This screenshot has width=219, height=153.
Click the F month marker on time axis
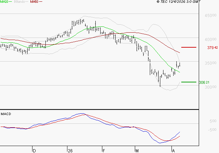104,151
